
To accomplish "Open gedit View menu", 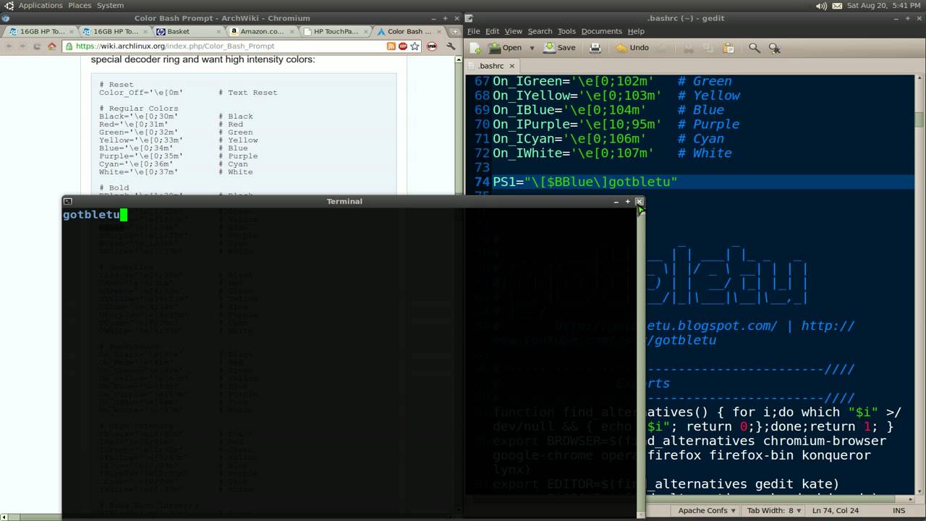I will click(x=514, y=31).
